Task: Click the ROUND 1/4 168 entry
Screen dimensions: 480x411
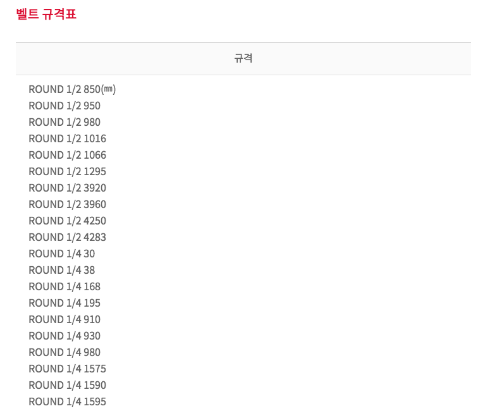Action: pyautogui.click(x=65, y=286)
